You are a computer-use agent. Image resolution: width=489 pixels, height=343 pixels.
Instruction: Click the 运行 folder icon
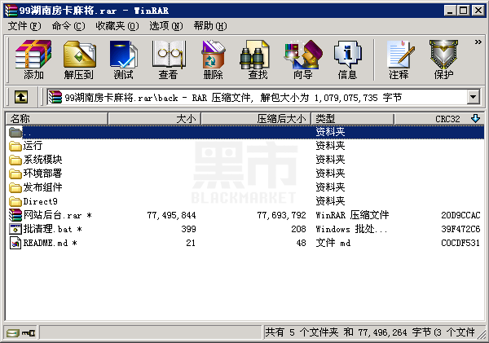click(x=15, y=146)
